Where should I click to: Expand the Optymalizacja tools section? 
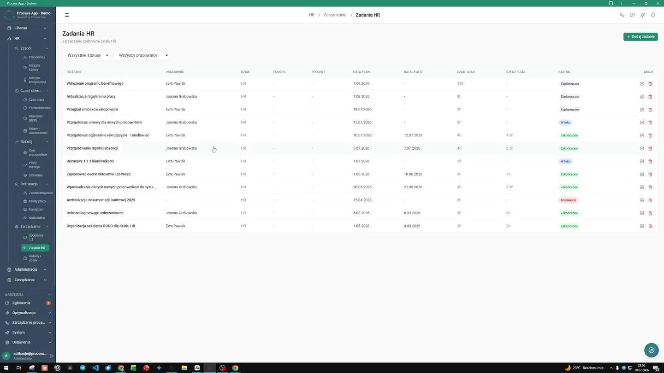coord(28,313)
